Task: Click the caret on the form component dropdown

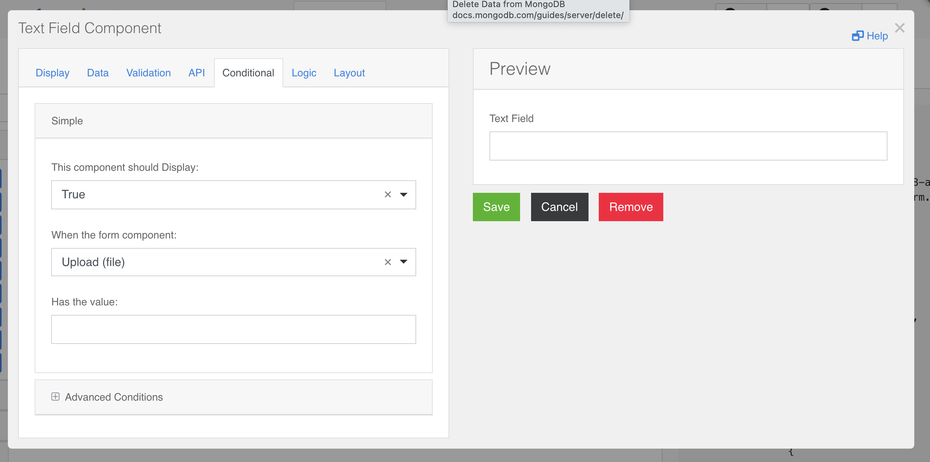Action: pos(403,262)
